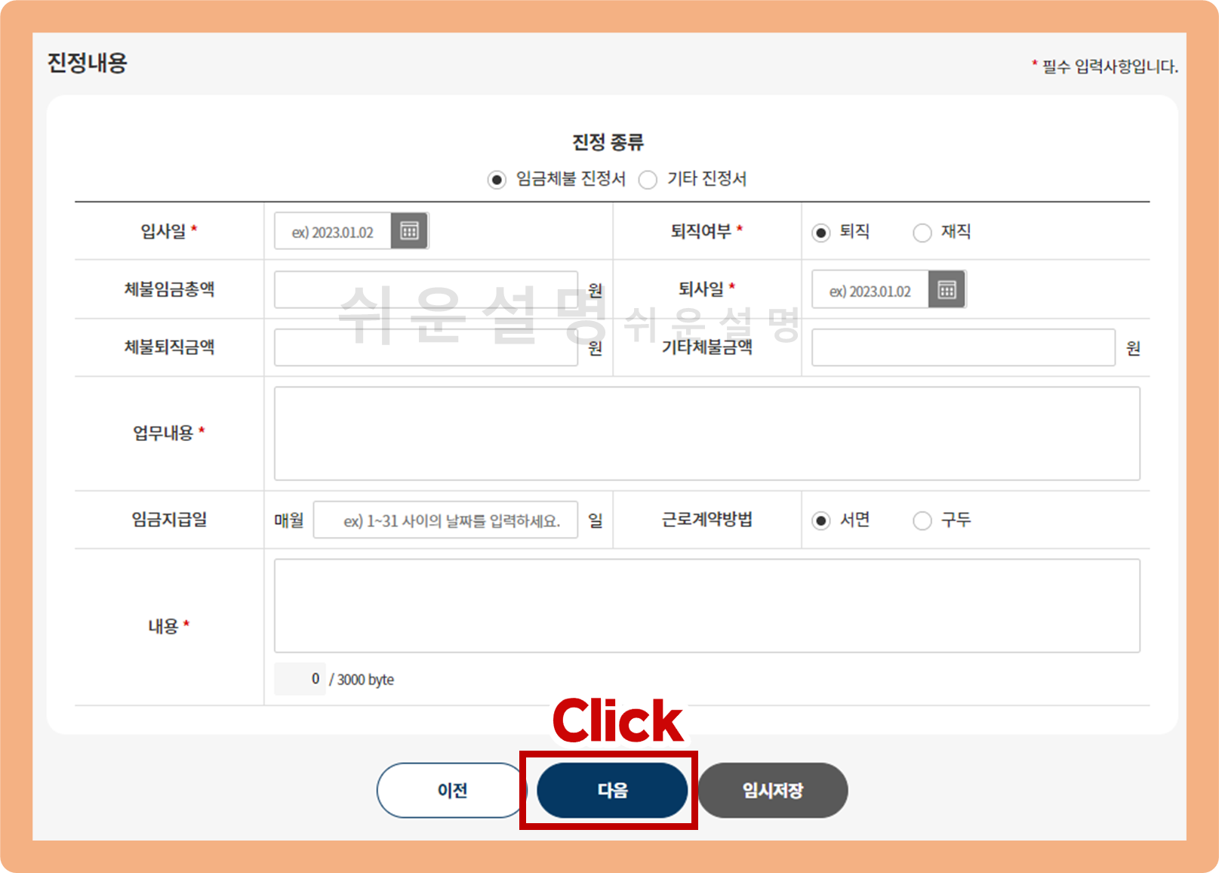1219x873 pixels.
Task: Open calendar picker for 퇴사일
Action: click(947, 289)
